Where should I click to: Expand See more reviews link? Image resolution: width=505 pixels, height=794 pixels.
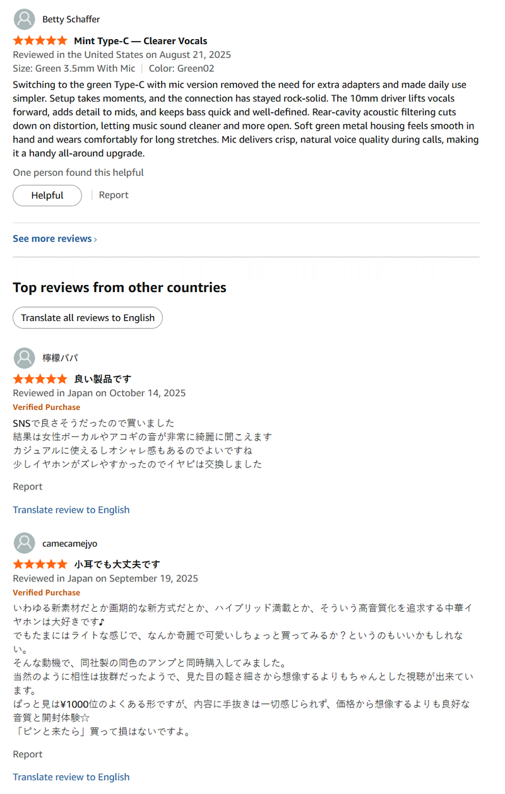click(55, 239)
